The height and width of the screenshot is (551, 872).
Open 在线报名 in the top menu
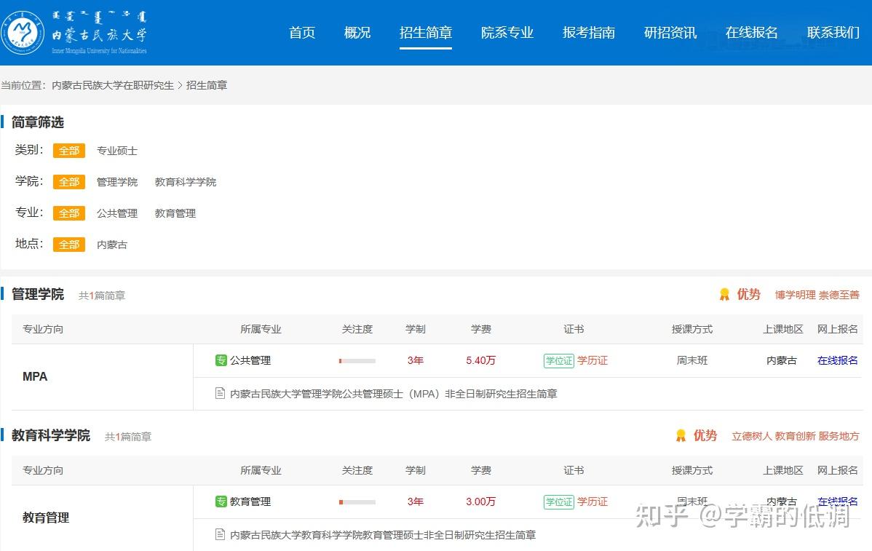751,33
